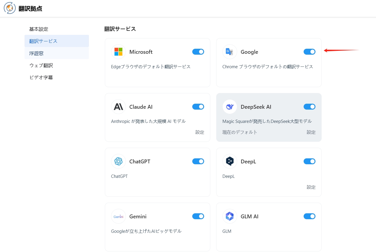Click the Google service name
Screen dimensions: 376x252
(249, 52)
